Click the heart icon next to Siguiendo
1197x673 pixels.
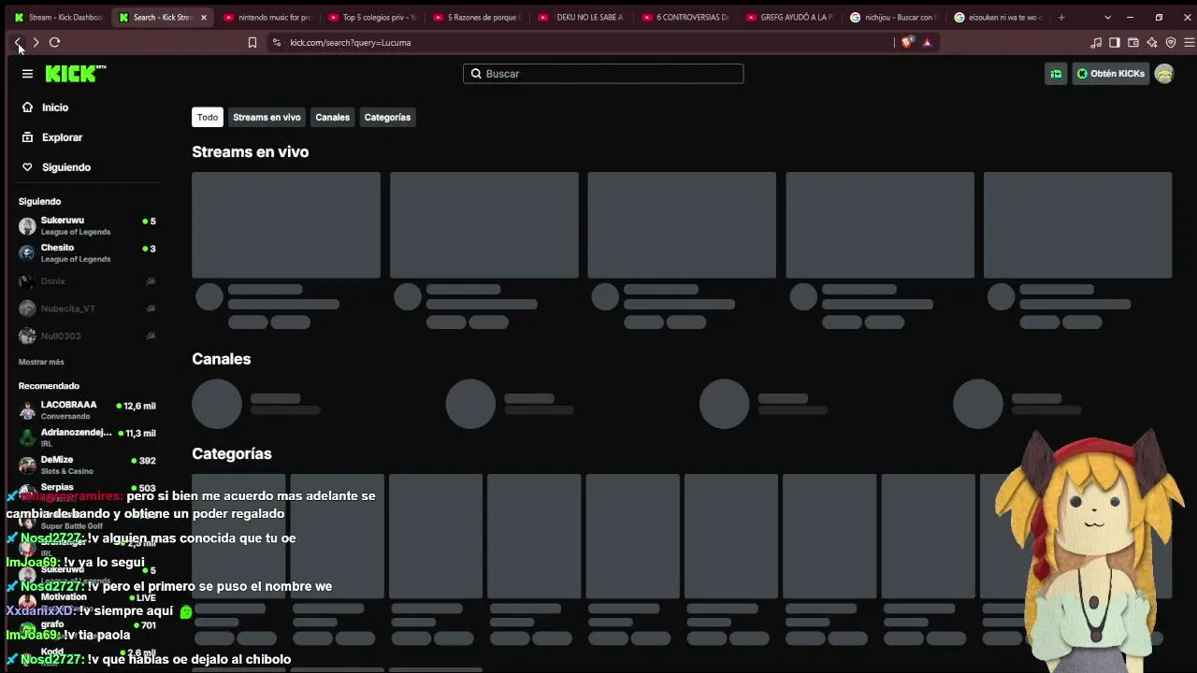(27, 167)
